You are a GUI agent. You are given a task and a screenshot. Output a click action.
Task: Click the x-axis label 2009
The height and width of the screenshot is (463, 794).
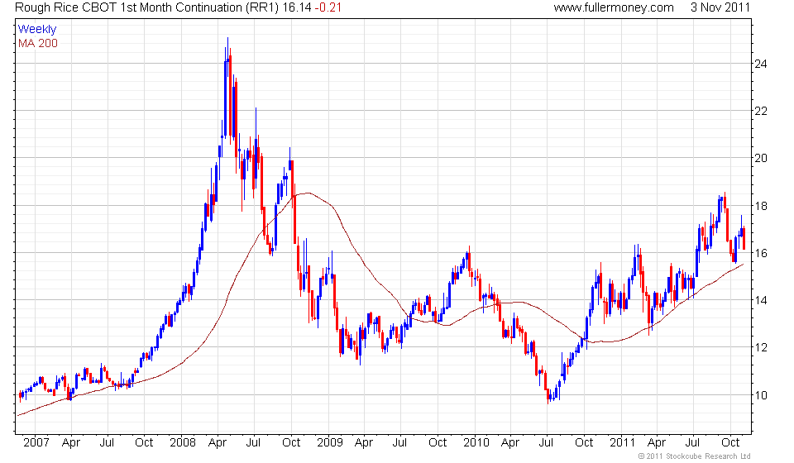[x=330, y=442]
